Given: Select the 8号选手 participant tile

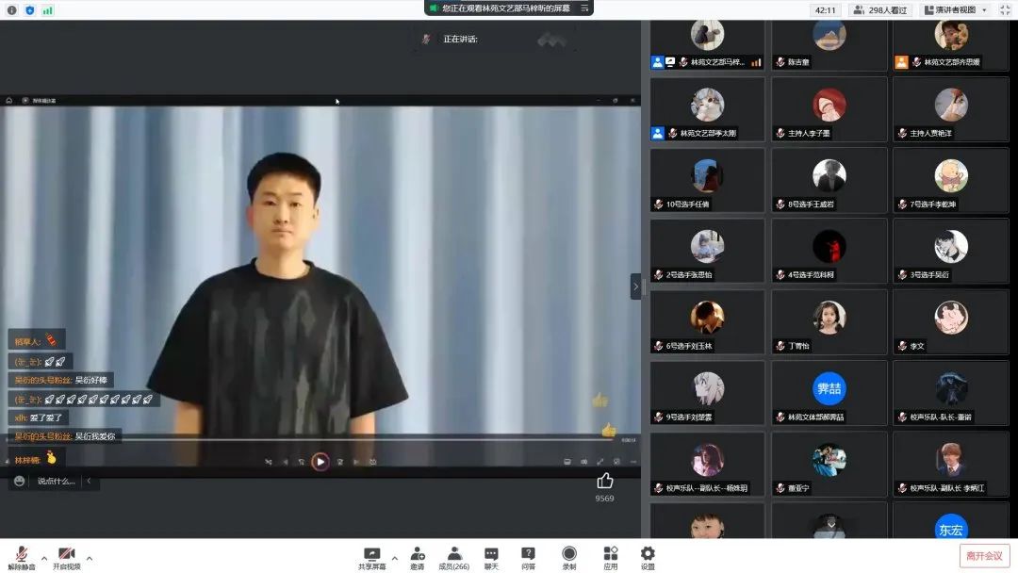Looking at the screenshot, I should tap(829, 180).
